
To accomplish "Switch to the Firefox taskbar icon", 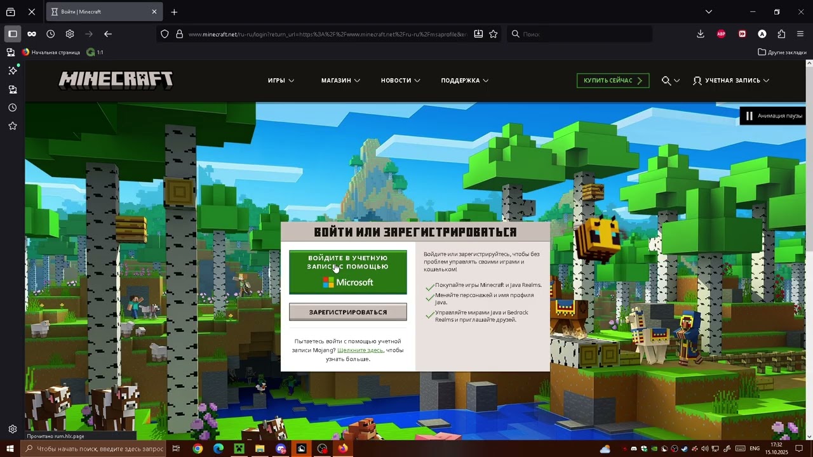I will (x=343, y=449).
